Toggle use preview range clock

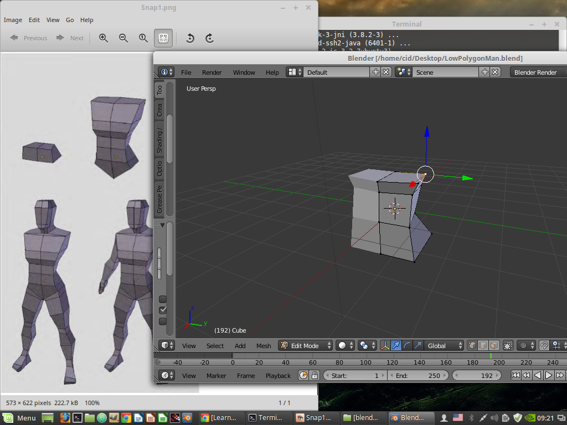coord(303,376)
